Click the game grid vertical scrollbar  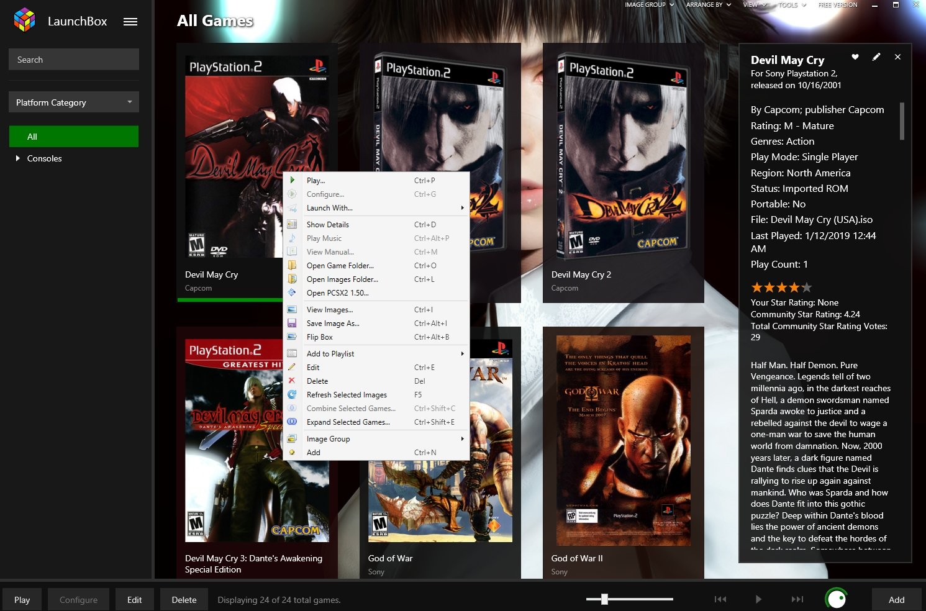point(724,61)
